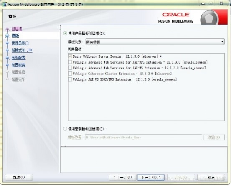Click the Basic WebLogic Server Domain text
The height and width of the screenshot is (186, 231).
tap(117, 56)
